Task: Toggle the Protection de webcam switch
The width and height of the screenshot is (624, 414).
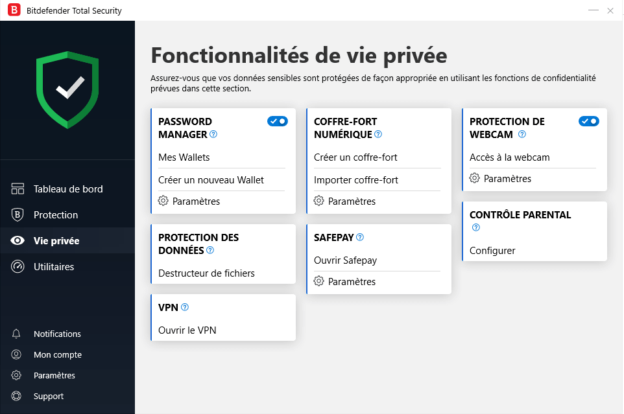Action: pos(588,121)
